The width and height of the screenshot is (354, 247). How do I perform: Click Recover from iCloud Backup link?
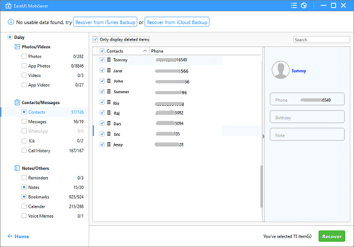tap(176, 22)
